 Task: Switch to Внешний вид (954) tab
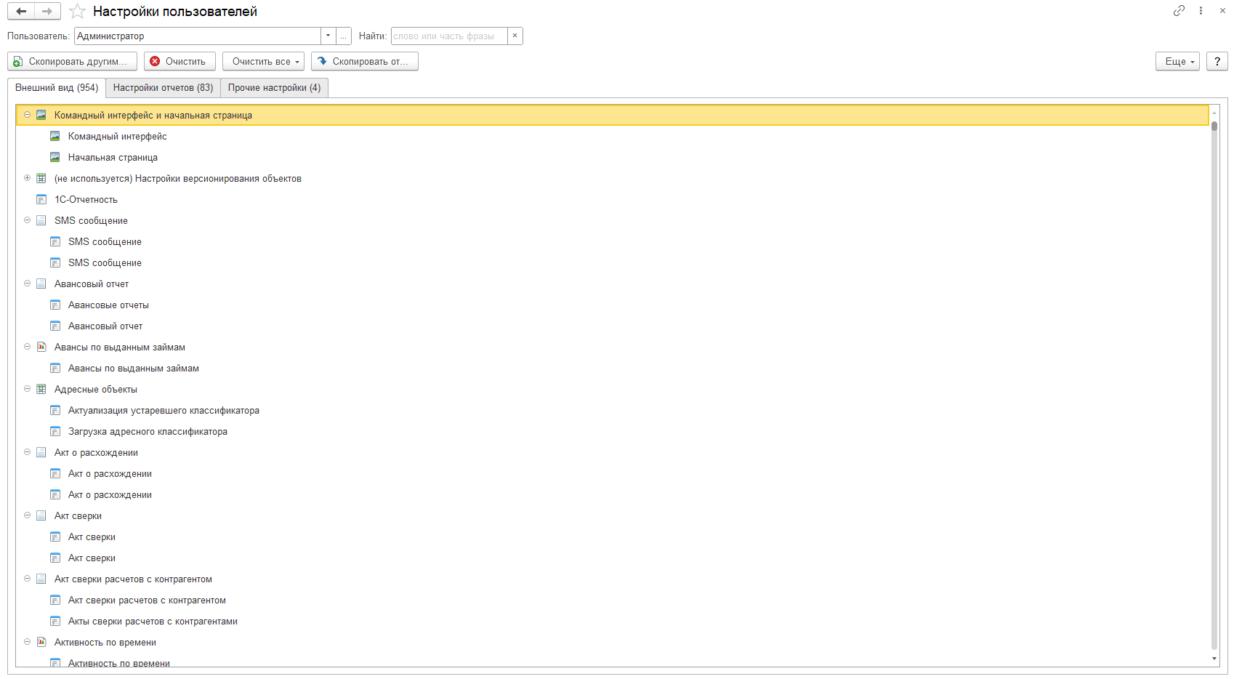point(57,87)
